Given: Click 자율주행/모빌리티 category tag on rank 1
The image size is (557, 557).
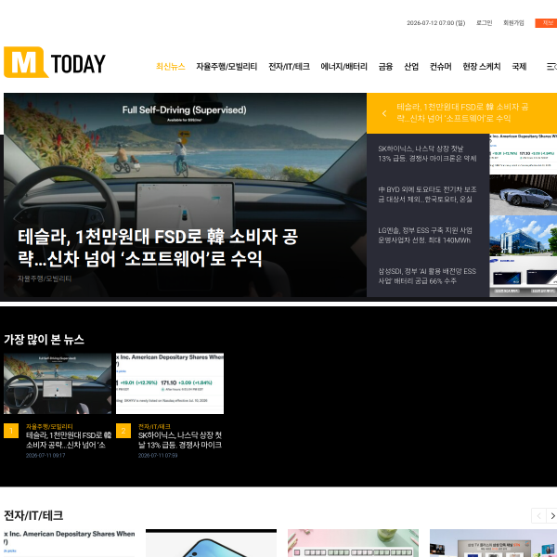Looking at the screenshot, I should [49, 426].
